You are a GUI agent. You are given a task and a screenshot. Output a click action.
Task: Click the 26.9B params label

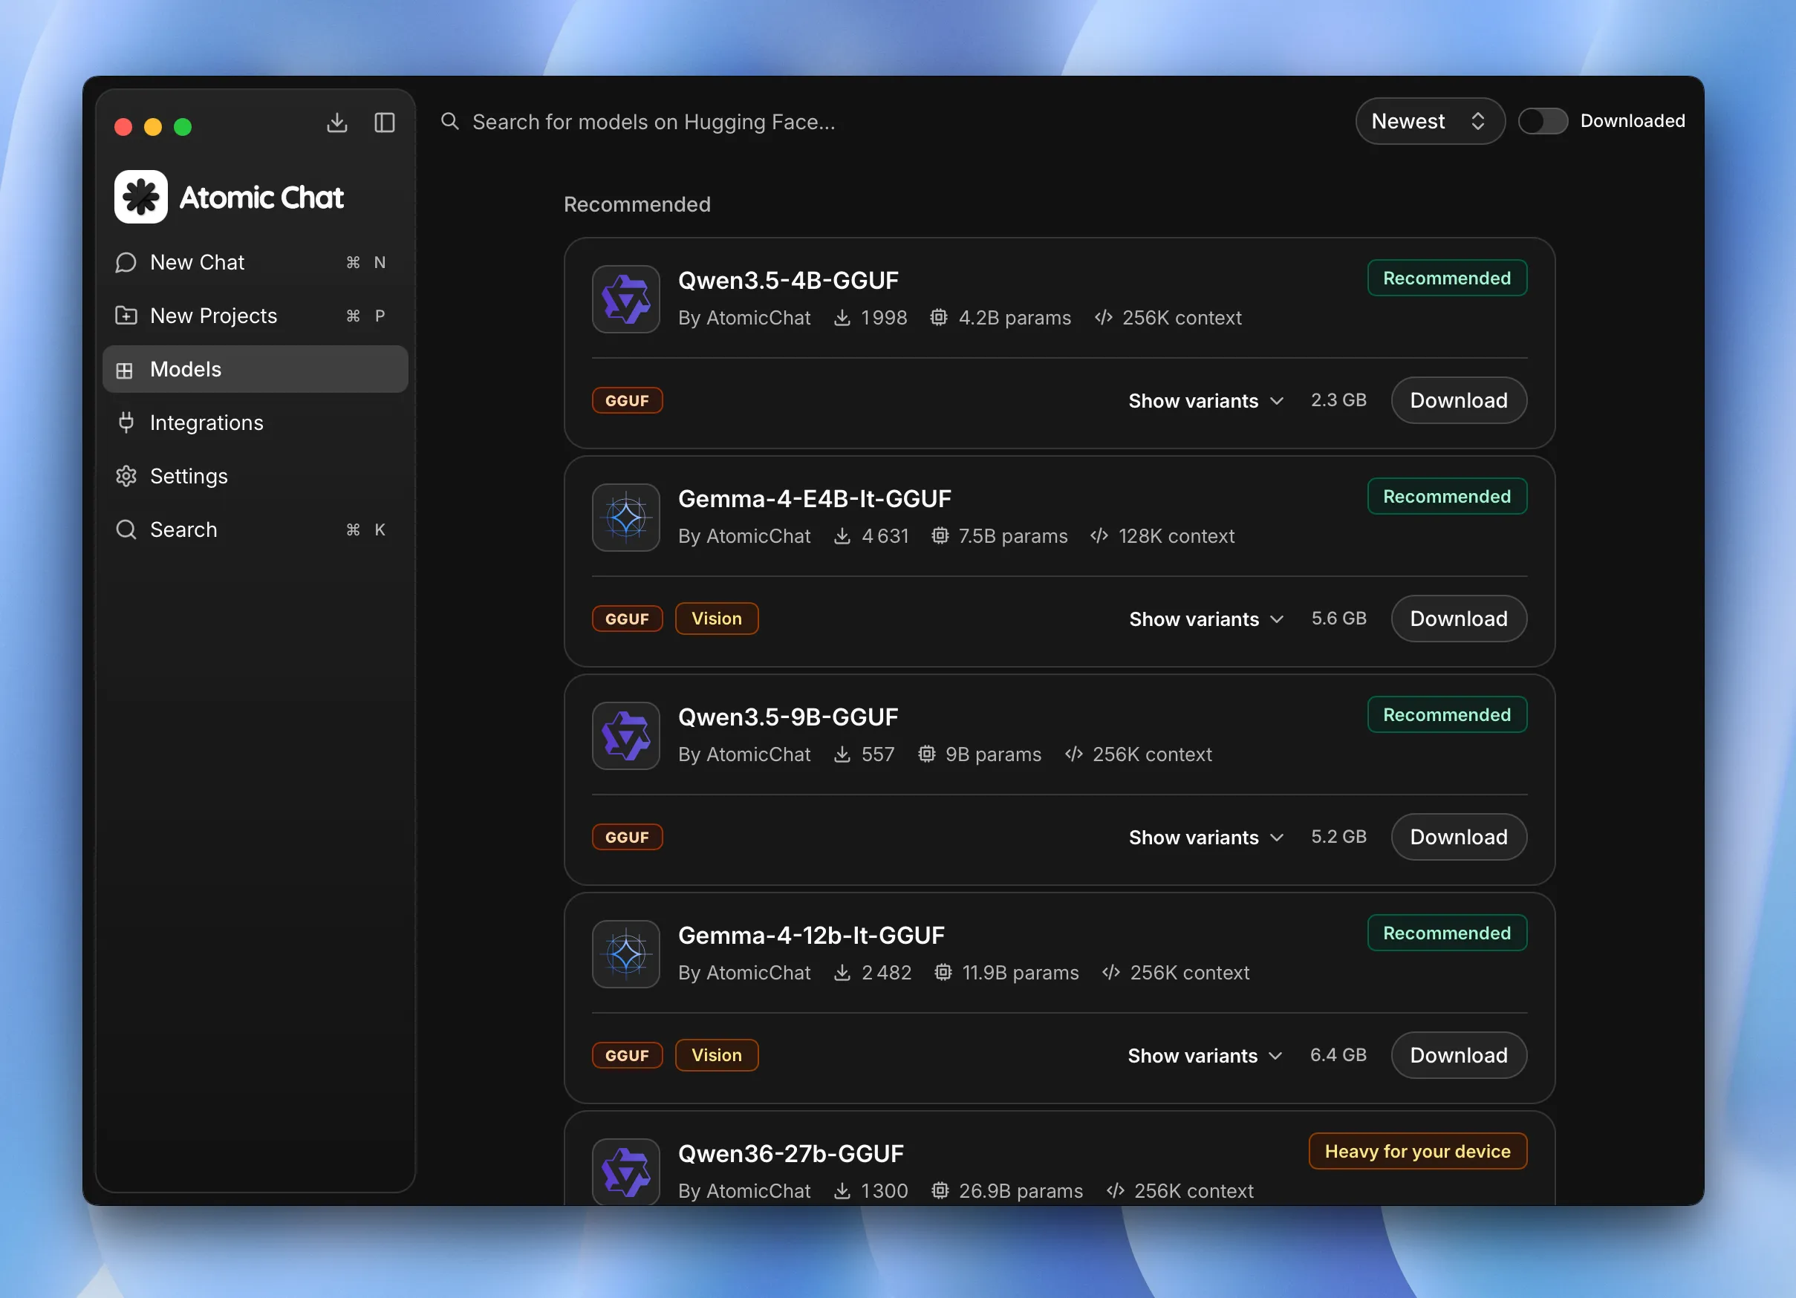click(x=1021, y=1191)
